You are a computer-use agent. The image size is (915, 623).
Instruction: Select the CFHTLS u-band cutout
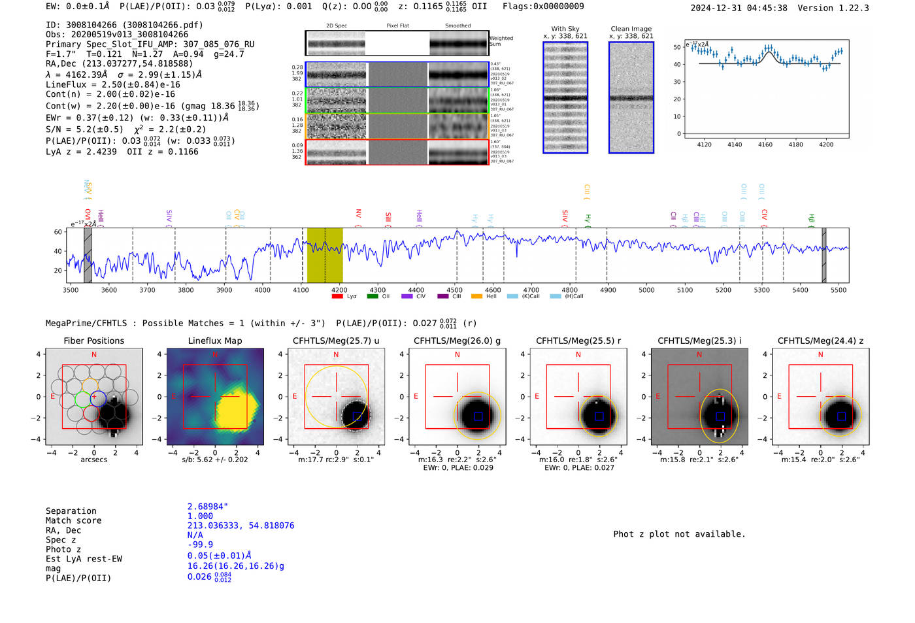tap(336, 397)
